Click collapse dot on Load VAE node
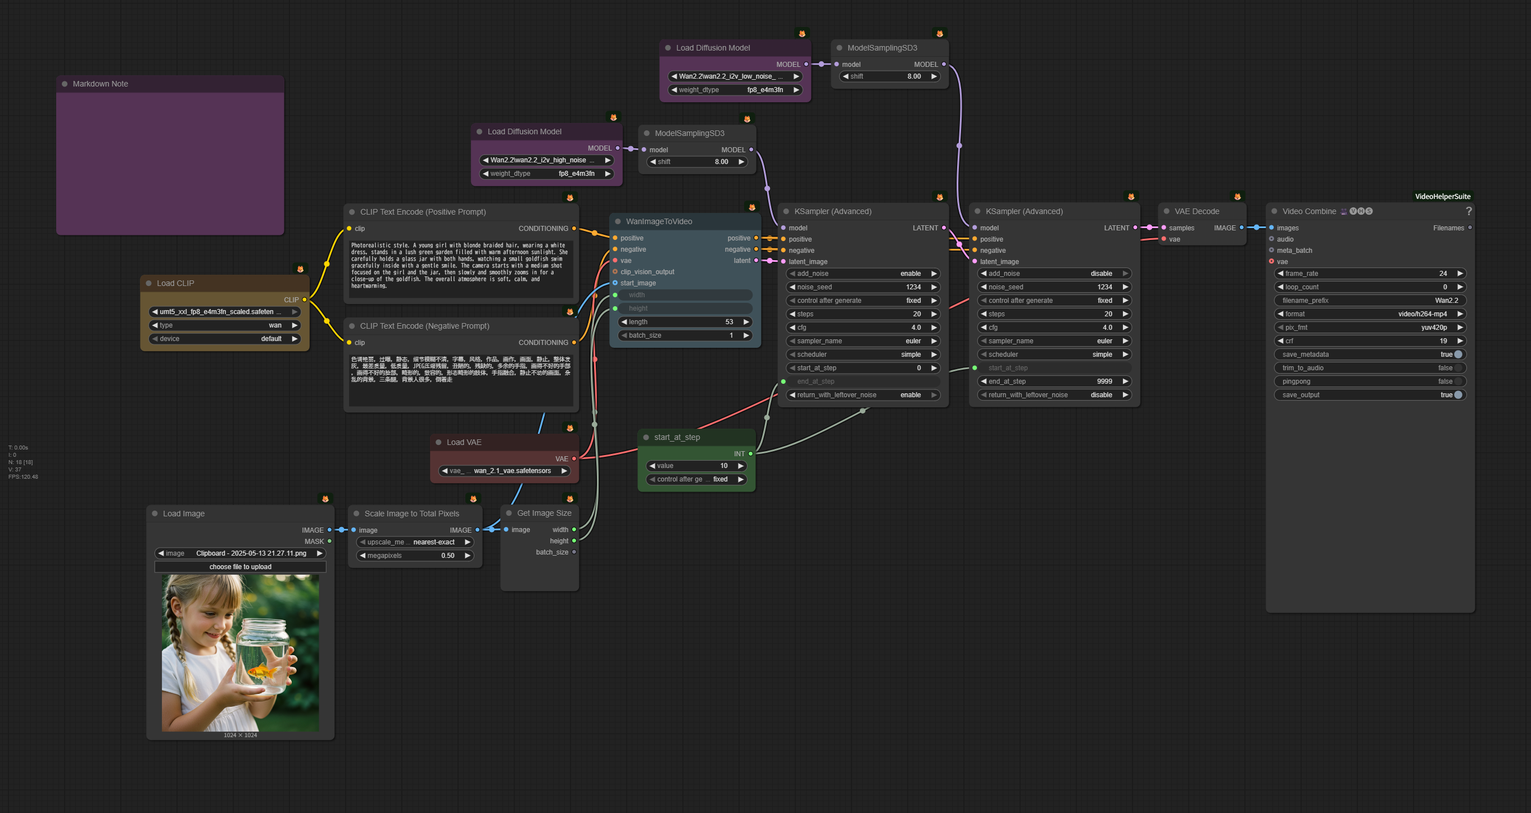This screenshot has height=813, width=1531. click(x=438, y=442)
